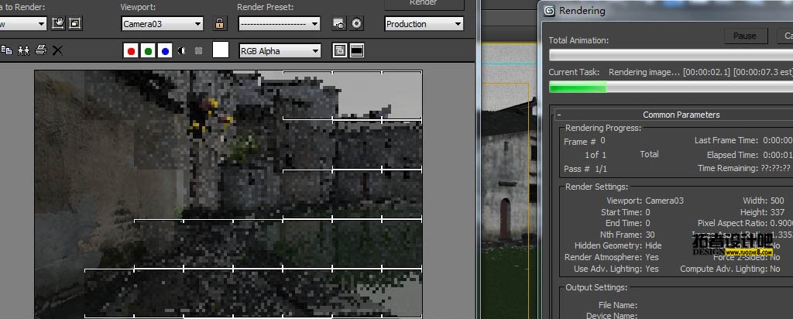Click the white color swatch

tap(221, 50)
